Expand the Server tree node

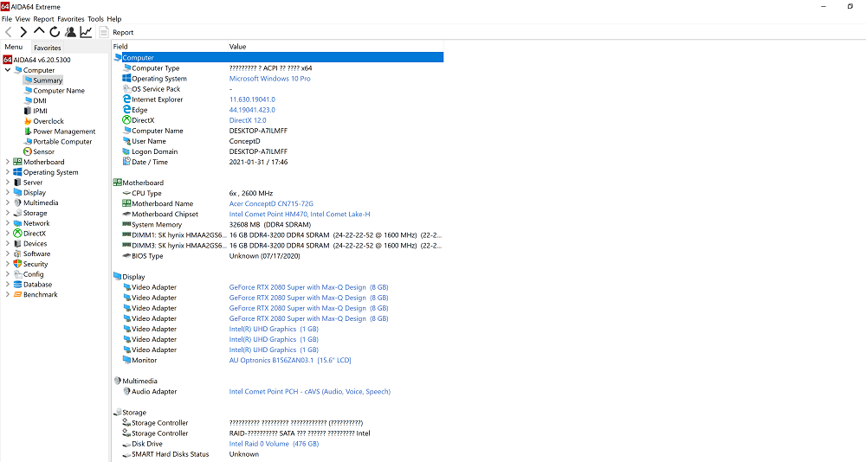point(8,183)
